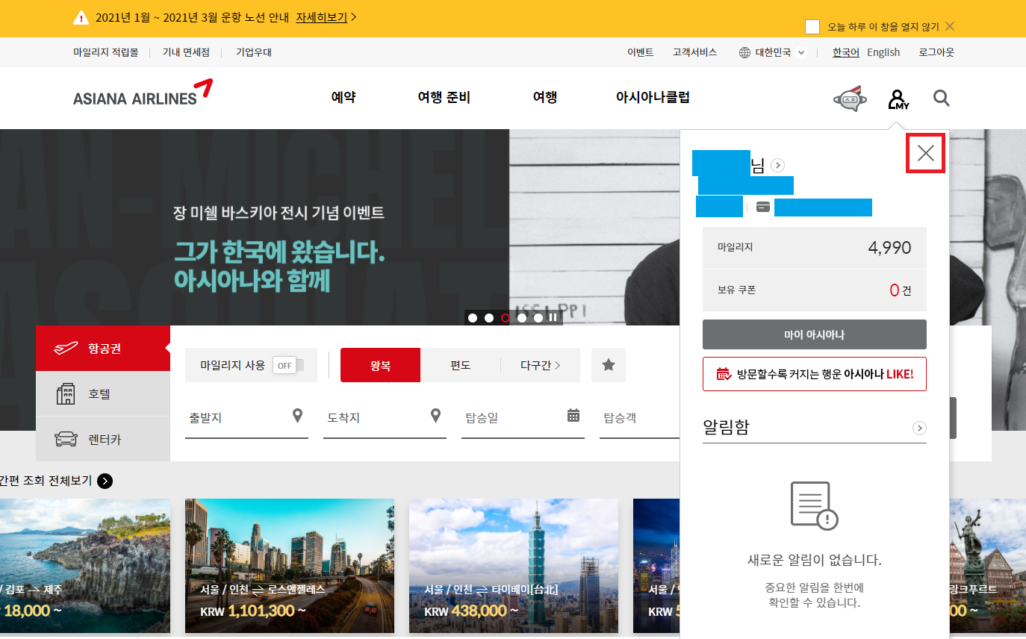Click the KRW 438,000 price text

[470, 611]
